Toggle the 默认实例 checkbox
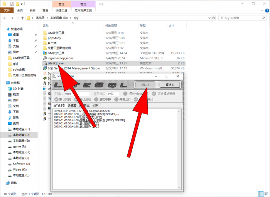 (x=56, y=99)
